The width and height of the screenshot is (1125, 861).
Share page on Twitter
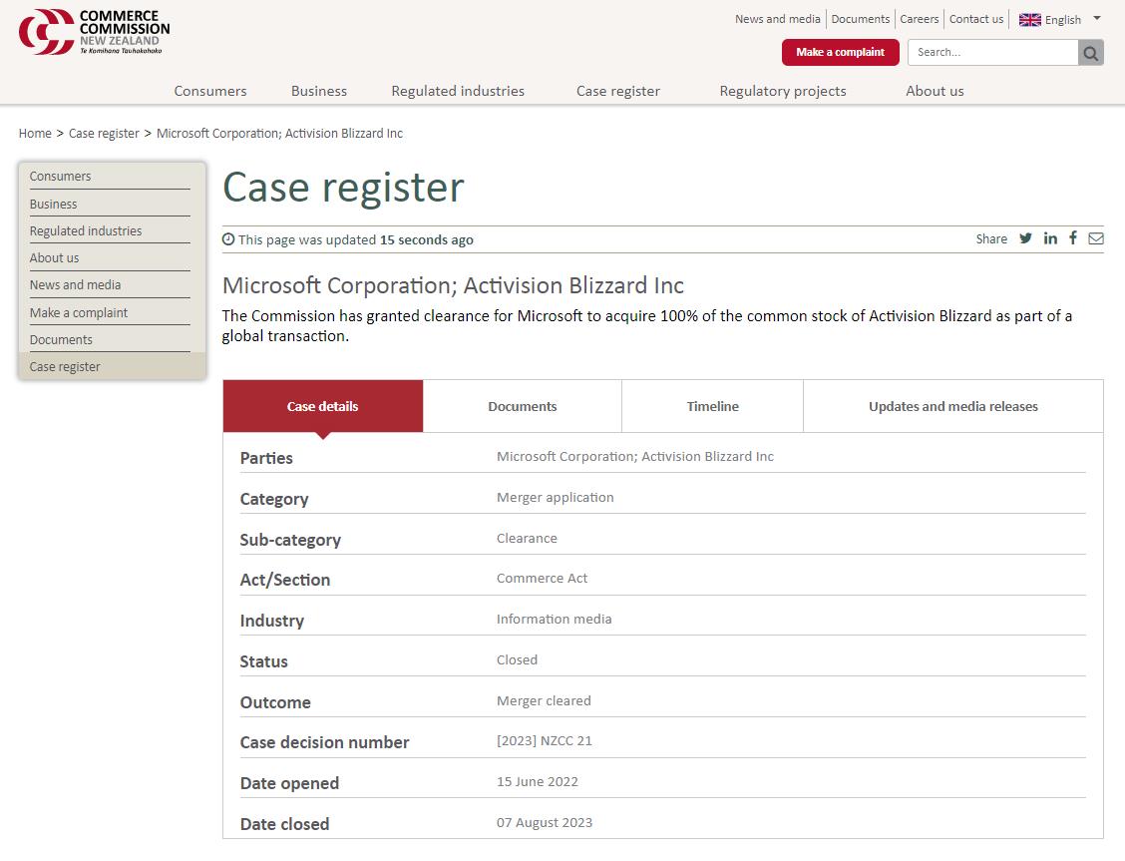coord(1025,238)
